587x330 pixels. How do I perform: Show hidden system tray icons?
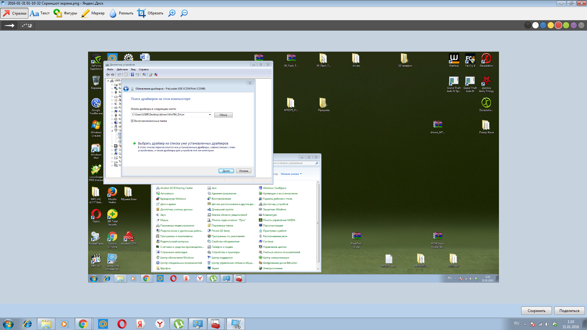point(525,324)
